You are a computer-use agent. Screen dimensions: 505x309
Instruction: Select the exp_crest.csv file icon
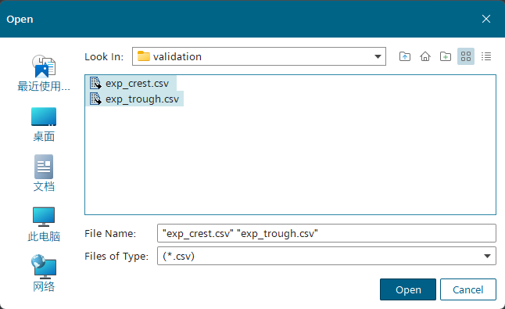[x=95, y=83]
